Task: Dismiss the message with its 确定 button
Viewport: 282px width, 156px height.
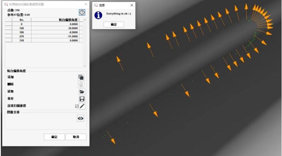Action: (114, 24)
